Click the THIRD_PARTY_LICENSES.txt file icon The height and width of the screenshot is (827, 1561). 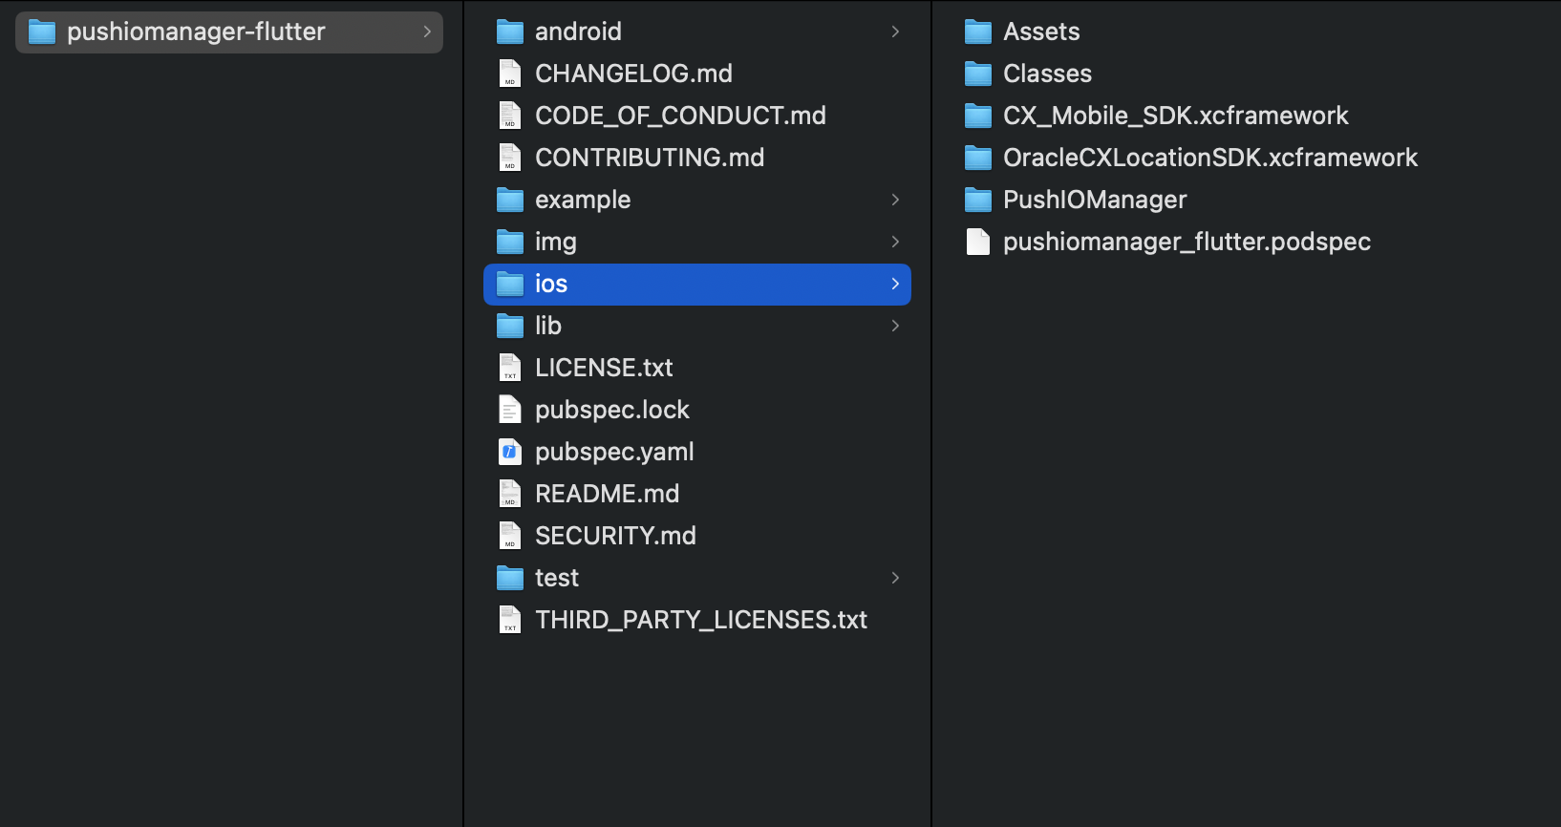pos(510,620)
